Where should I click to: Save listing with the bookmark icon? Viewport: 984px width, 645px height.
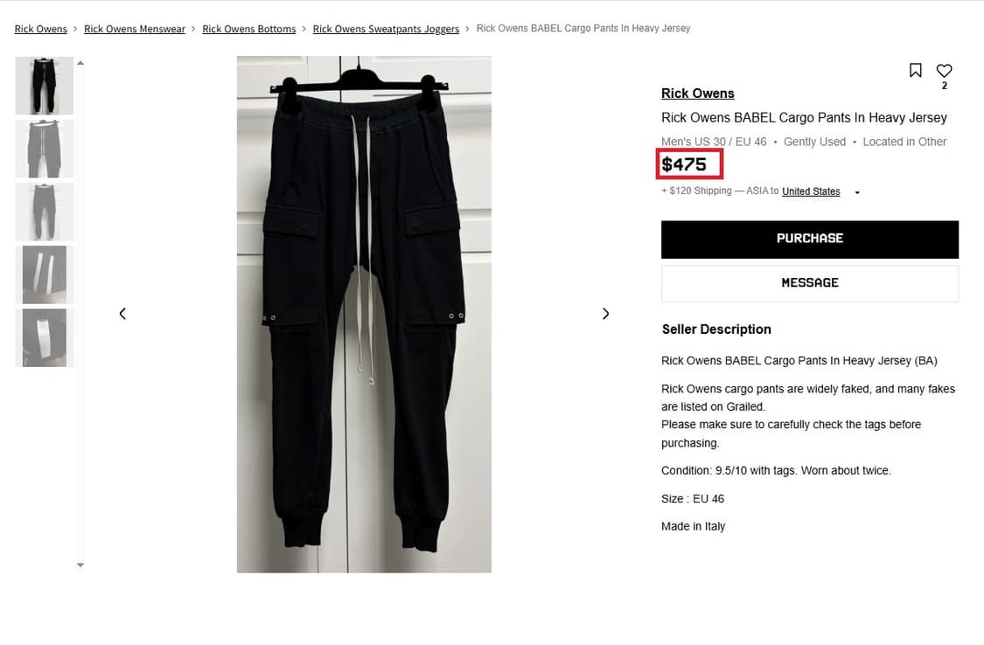(x=915, y=70)
